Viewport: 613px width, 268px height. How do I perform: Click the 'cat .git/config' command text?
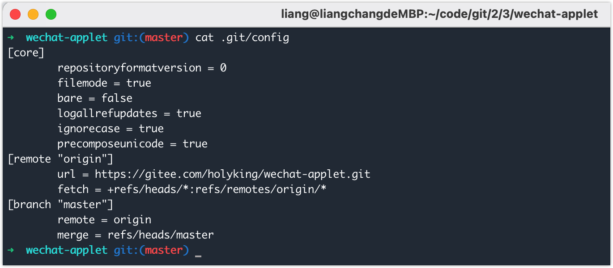point(242,38)
